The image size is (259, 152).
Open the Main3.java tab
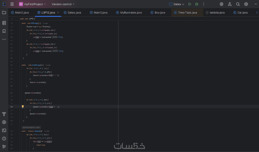[x=99, y=13]
